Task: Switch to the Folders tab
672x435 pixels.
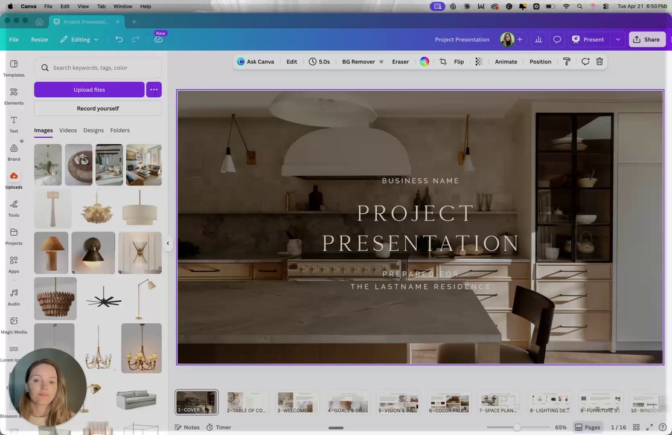Action: (120, 130)
